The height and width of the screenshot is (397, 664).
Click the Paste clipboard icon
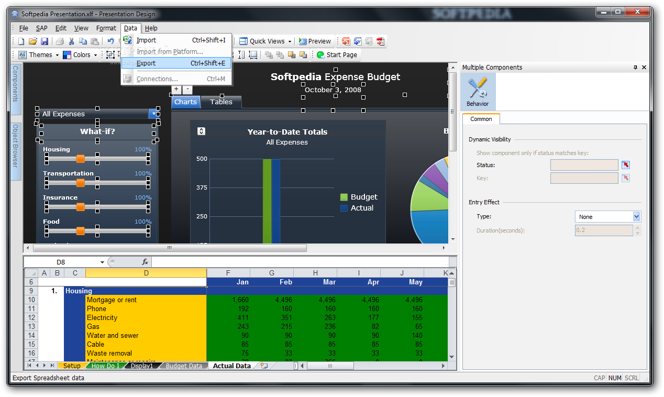(95, 41)
